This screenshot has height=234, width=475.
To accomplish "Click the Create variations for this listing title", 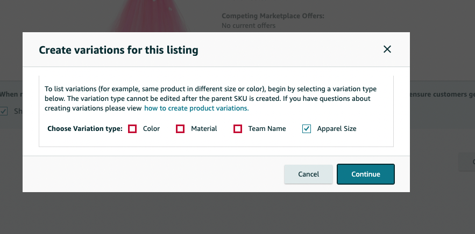I will tap(118, 50).
